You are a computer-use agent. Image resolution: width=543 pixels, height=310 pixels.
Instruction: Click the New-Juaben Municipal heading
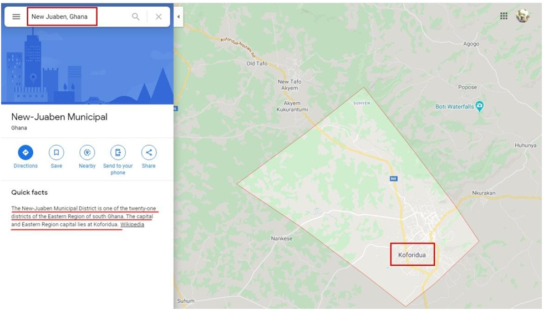click(x=59, y=117)
